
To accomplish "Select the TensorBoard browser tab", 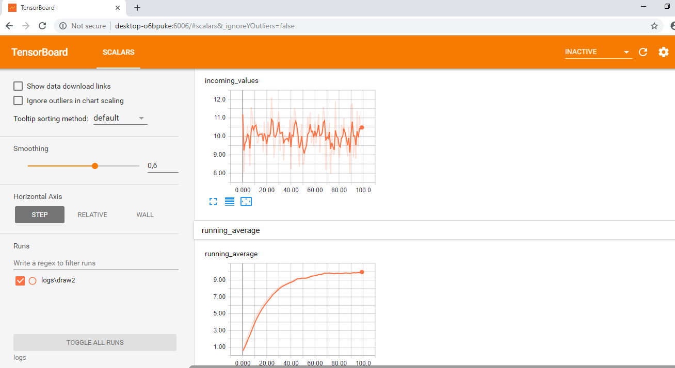I will pyautogui.click(x=65, y=8).
